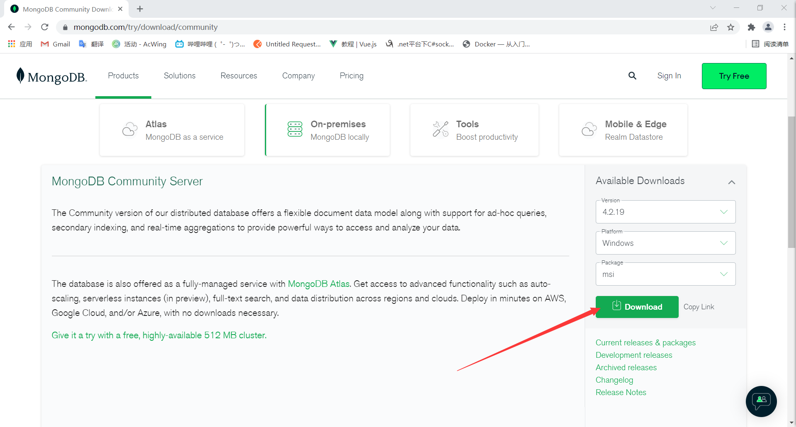Bookmark page with the star icon
The image size is (796, 427).
click(x=730, y=27)
